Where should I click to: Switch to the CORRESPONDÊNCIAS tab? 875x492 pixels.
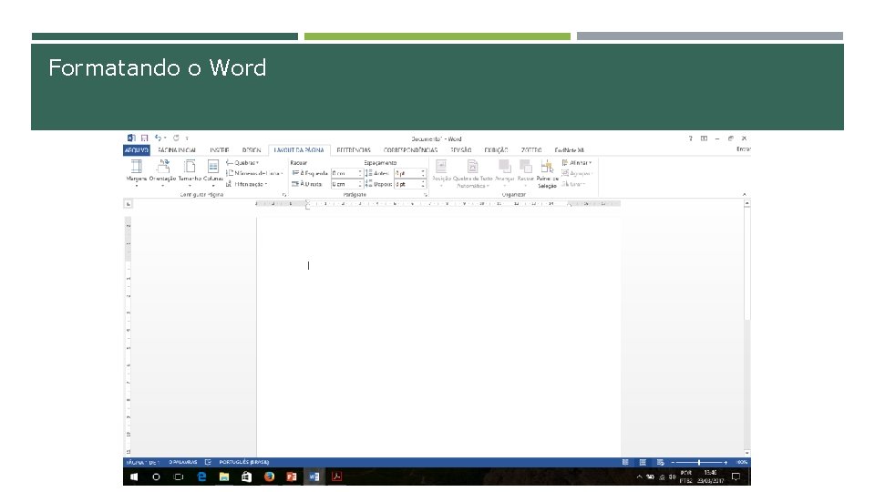point(410,150)
